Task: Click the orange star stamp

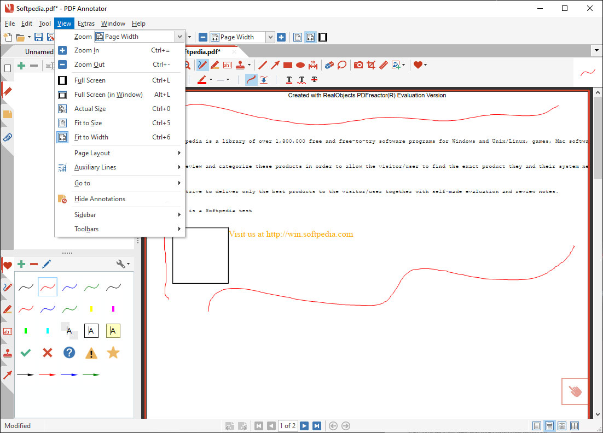Action: (x=113, y=353)
